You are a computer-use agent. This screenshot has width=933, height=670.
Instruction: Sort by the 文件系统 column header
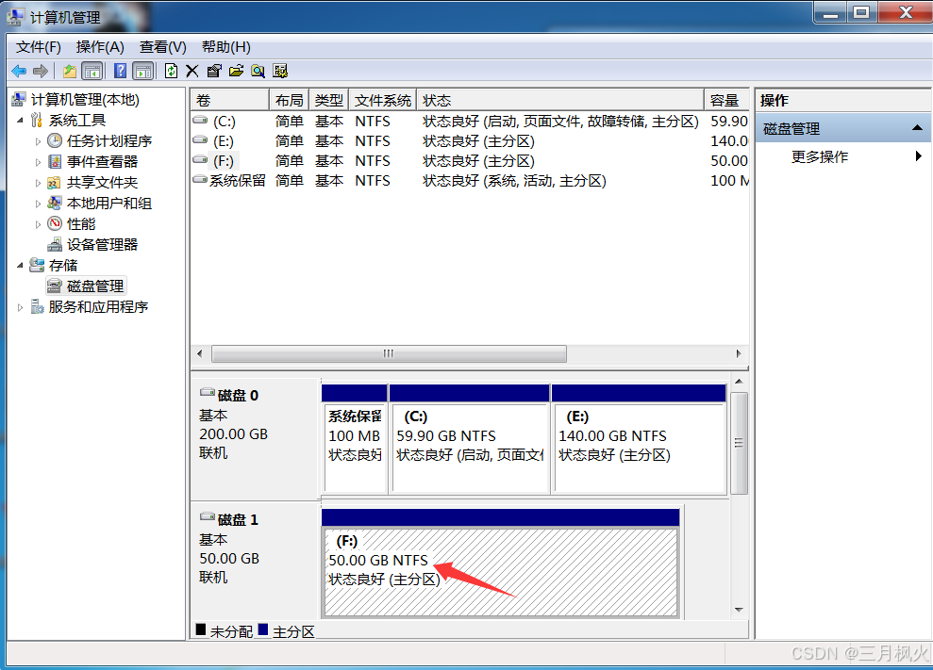coord(383,101)
